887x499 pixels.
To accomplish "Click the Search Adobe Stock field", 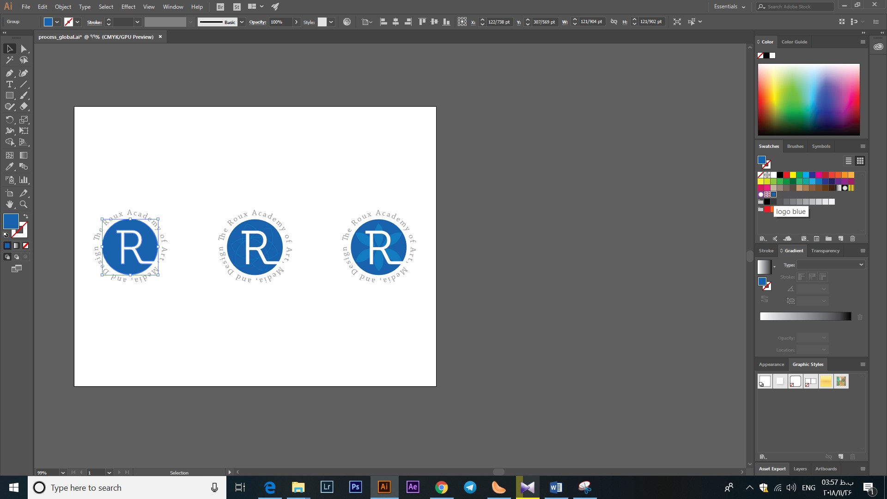I will click(795, 6).
